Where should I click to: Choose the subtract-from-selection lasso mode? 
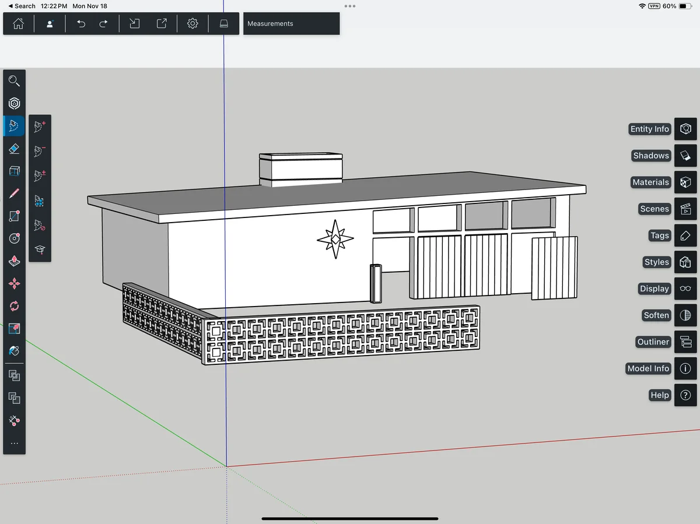point(40,151)
